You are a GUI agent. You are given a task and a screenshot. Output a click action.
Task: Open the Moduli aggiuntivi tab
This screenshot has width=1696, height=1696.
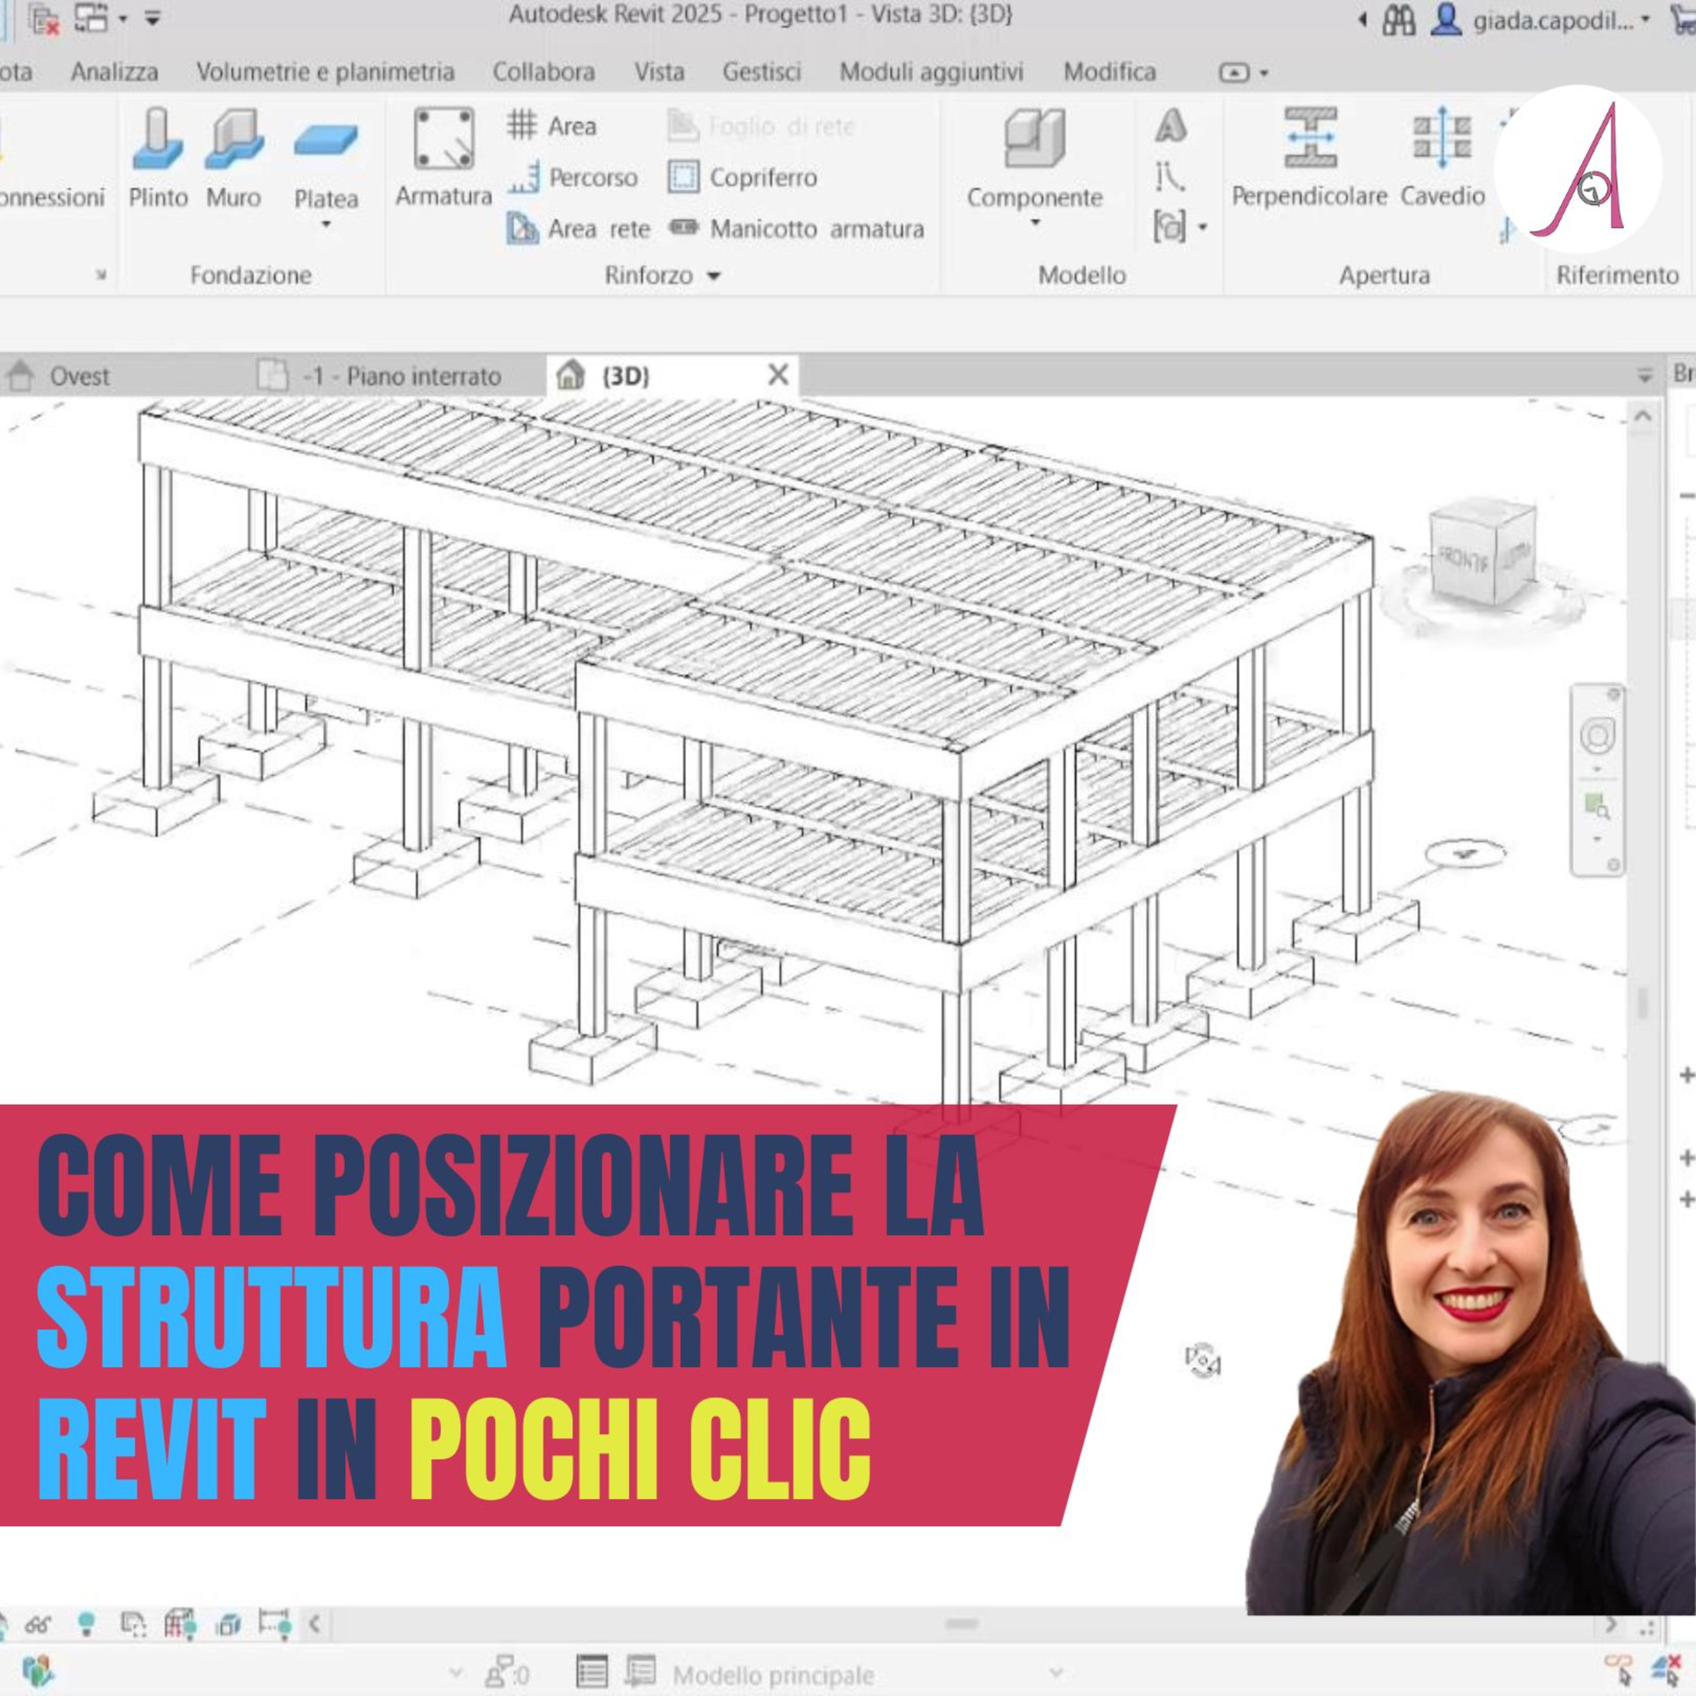pyautogui.click(x=932, y=72)
